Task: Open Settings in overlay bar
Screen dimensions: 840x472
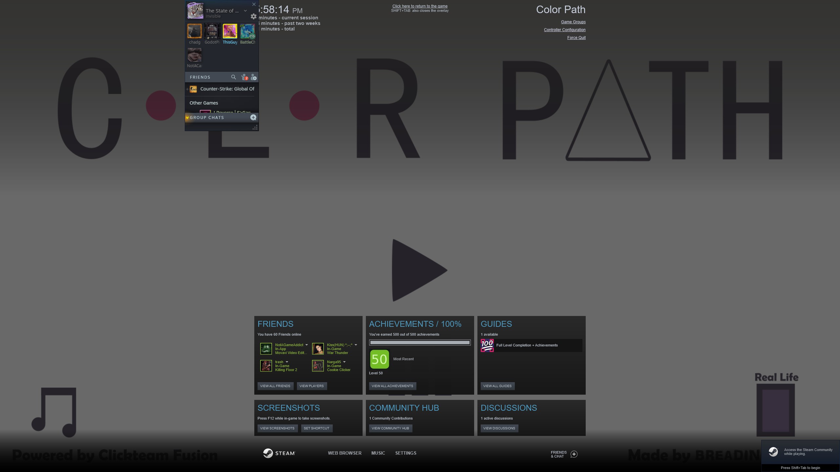Action: 406,453
